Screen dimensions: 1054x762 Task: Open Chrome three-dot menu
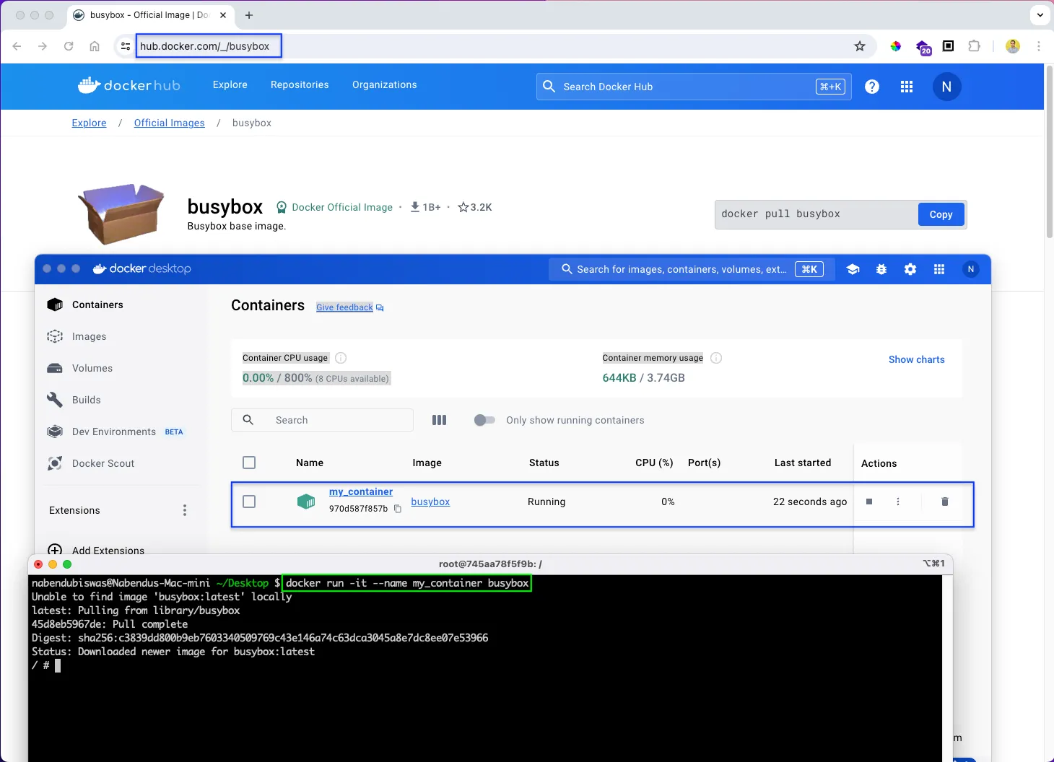click(x=1039, y=46)
